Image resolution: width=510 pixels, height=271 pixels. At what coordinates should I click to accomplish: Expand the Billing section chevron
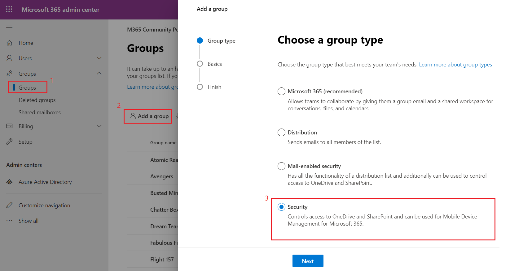(x=99, y=126)
